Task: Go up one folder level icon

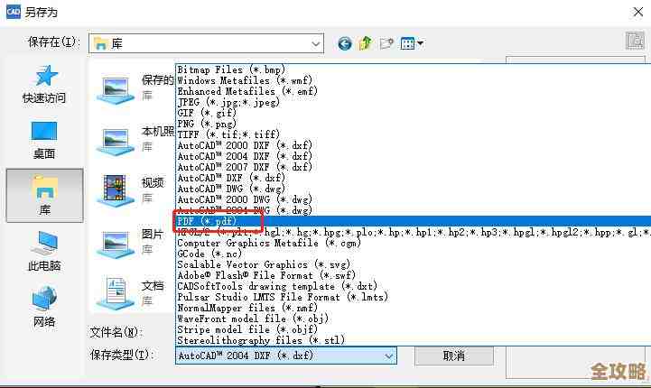Action: [366, 43]
